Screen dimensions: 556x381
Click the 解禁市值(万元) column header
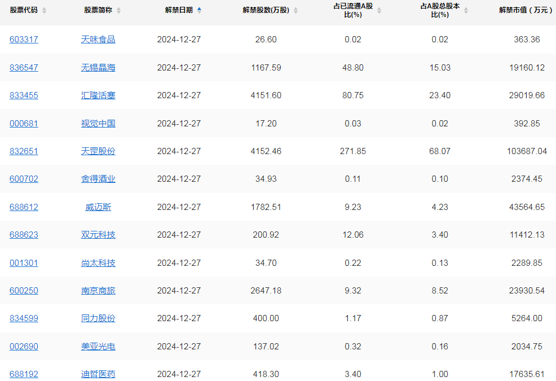[x=526, y=10]
